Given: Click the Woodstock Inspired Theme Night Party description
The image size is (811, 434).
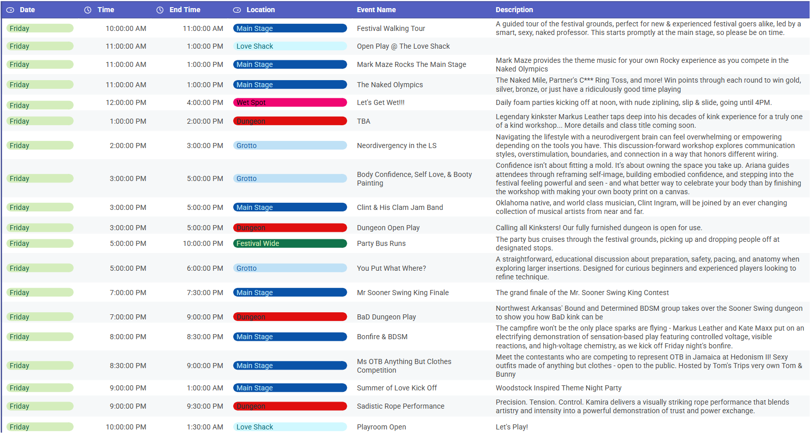Looking at the screenshot, I should click(558, 388).
